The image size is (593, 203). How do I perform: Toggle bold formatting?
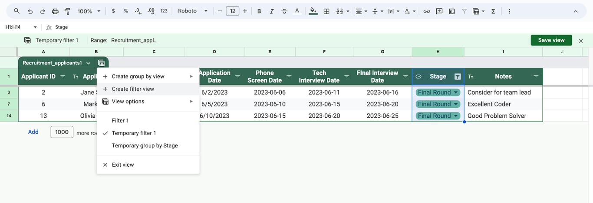(x=259, y=11)
